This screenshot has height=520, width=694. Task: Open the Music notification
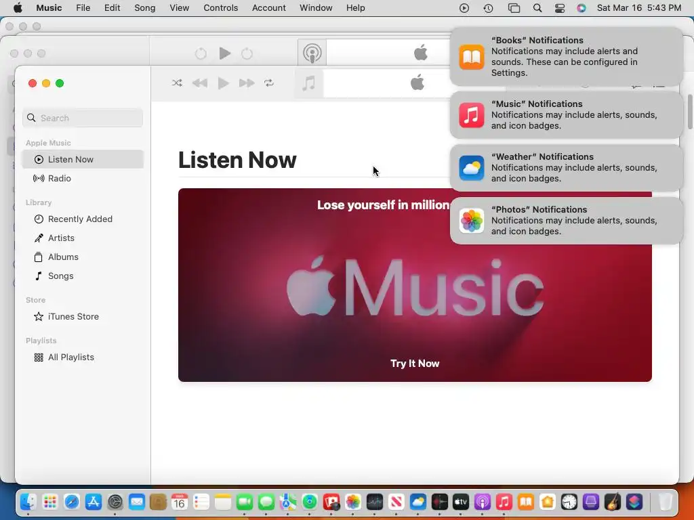point(566,115)
